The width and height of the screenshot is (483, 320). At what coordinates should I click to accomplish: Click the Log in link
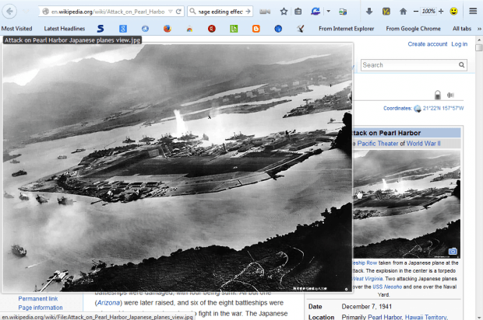point(460,44)
